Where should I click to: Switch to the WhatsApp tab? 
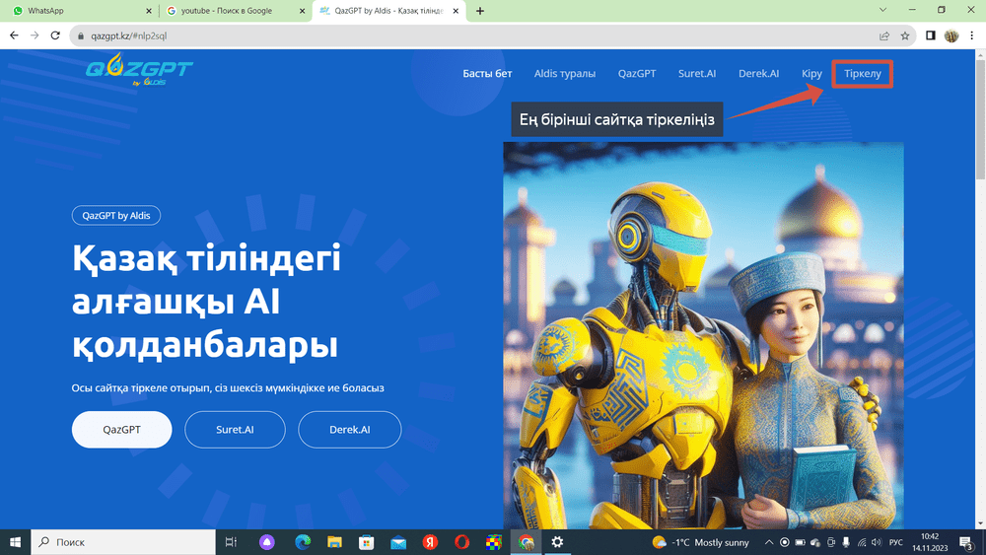pos(79,11)
